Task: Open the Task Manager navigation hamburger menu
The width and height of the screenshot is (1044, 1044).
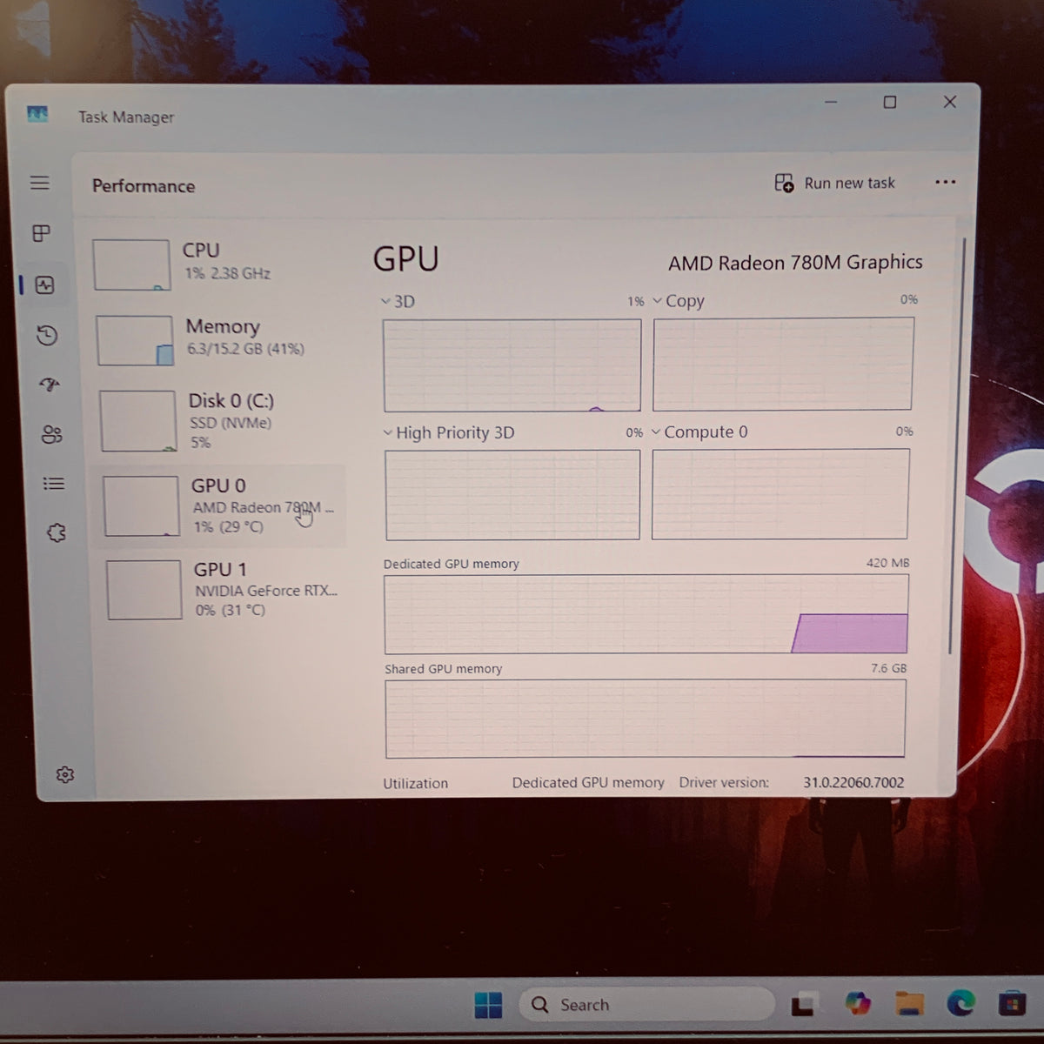Action: (40, 183)
